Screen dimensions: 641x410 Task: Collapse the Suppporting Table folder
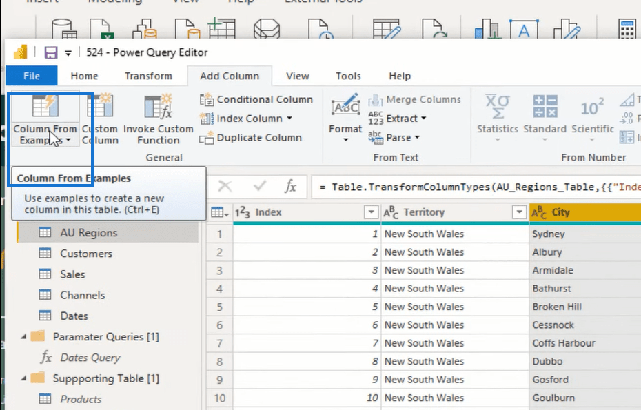[23, 378]
